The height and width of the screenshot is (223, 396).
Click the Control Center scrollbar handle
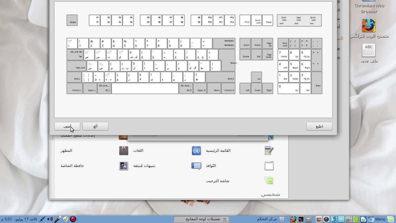click(x=52, y=137)
